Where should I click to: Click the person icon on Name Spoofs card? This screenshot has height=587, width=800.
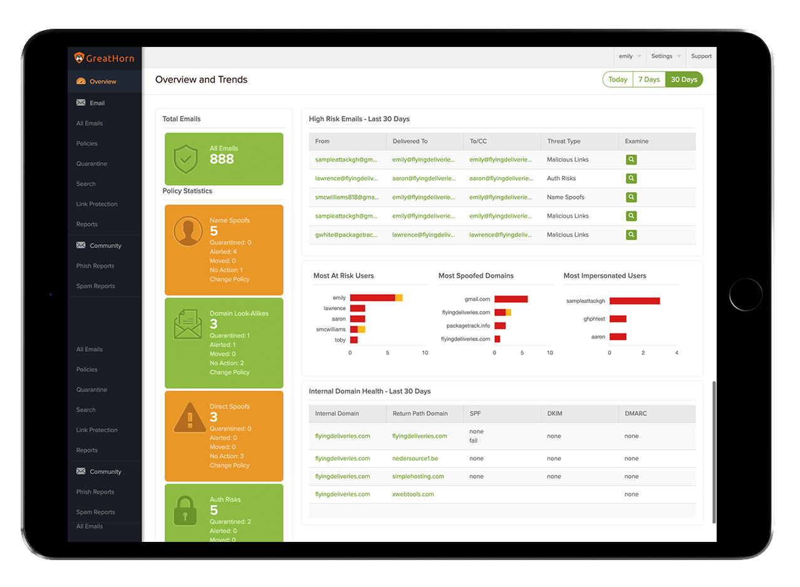187,231
